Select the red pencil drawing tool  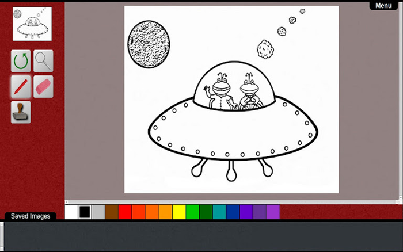[21, 86]
